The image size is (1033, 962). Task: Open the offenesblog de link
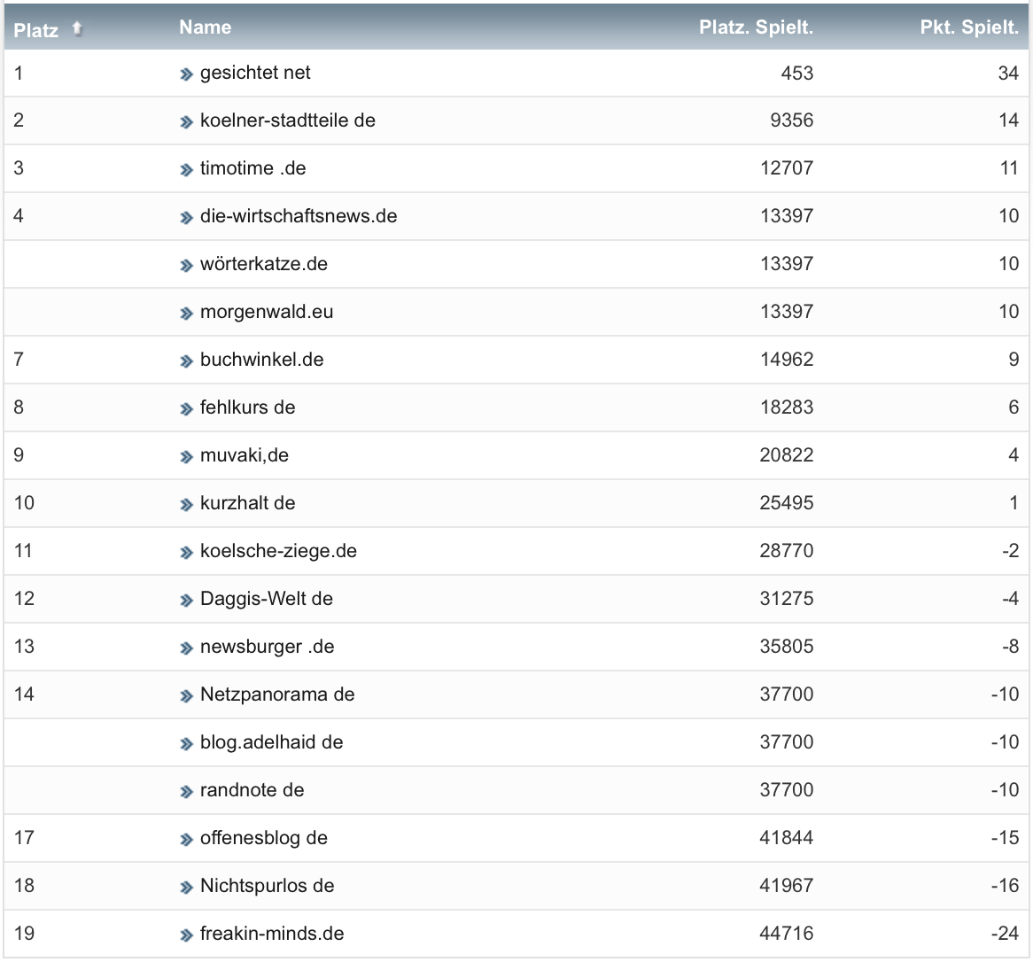tap(263, 837)
